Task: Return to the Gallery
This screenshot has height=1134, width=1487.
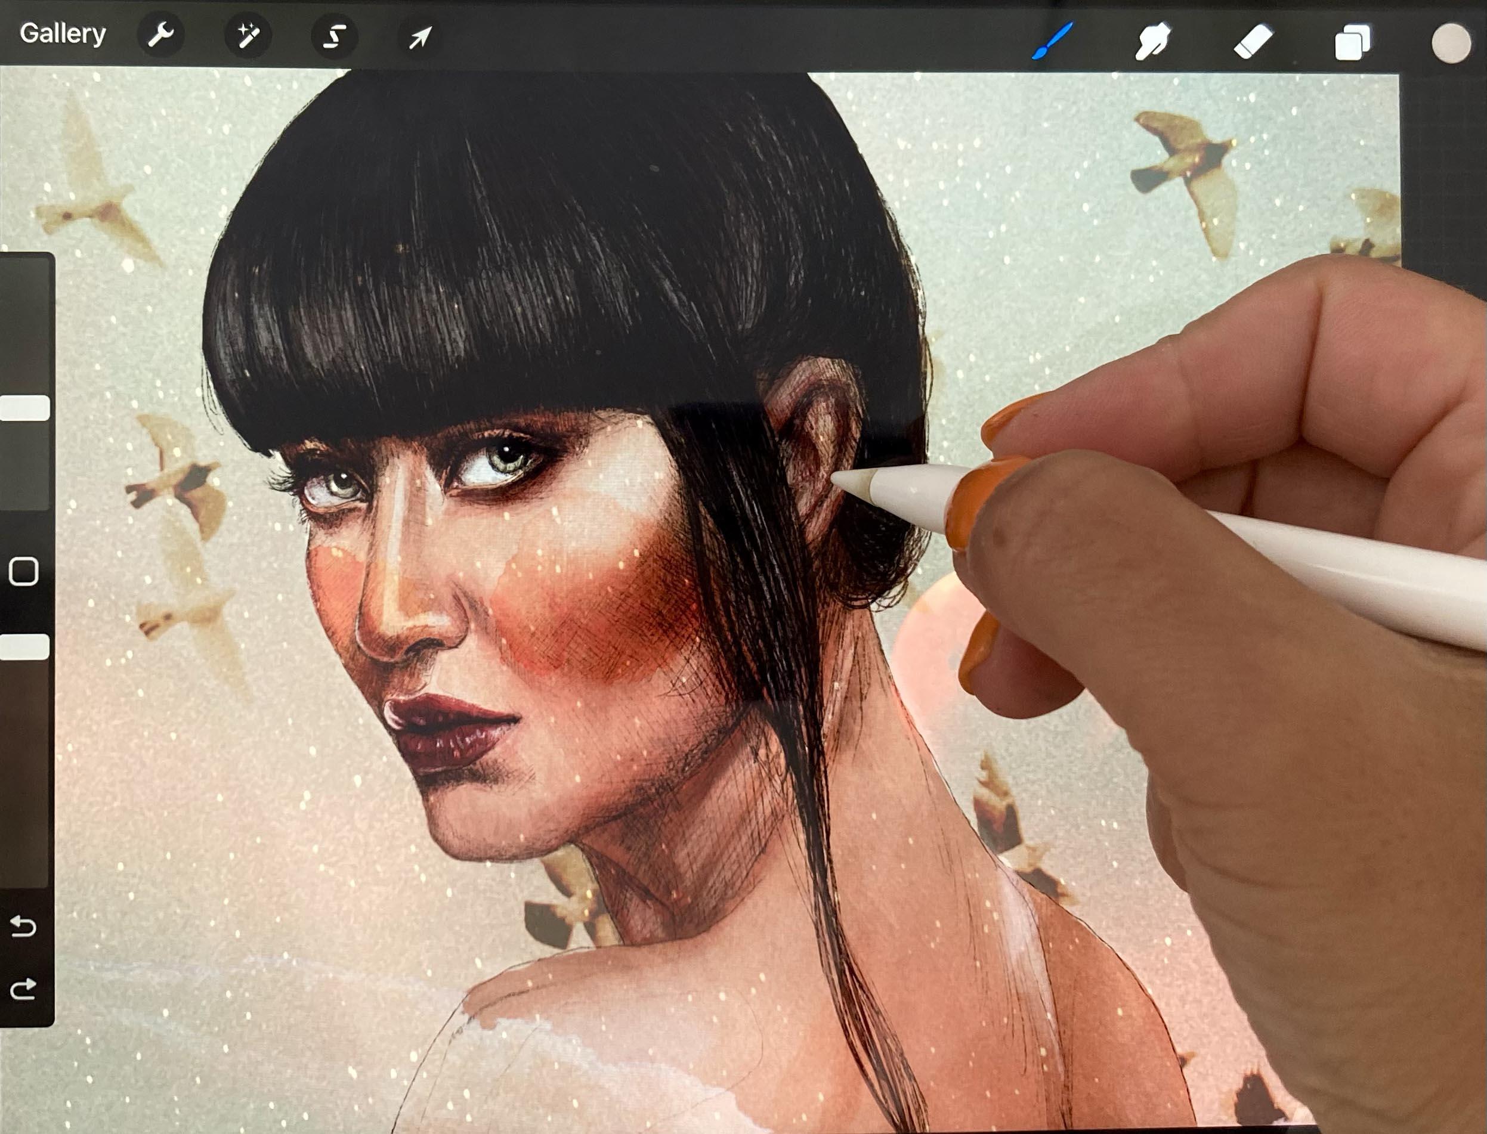Action: (x=63, y=33)
